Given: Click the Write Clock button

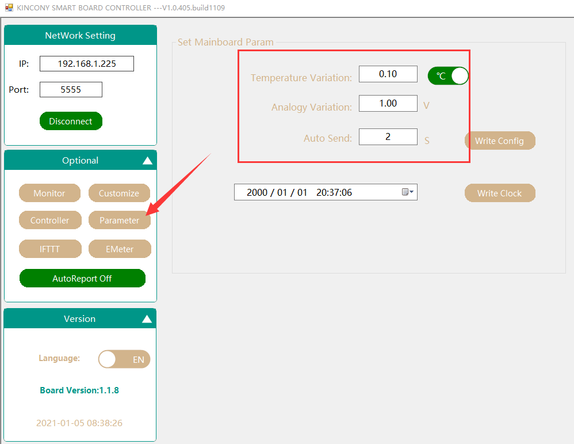Looking at the screenshot, I should (x=499, y=193).
